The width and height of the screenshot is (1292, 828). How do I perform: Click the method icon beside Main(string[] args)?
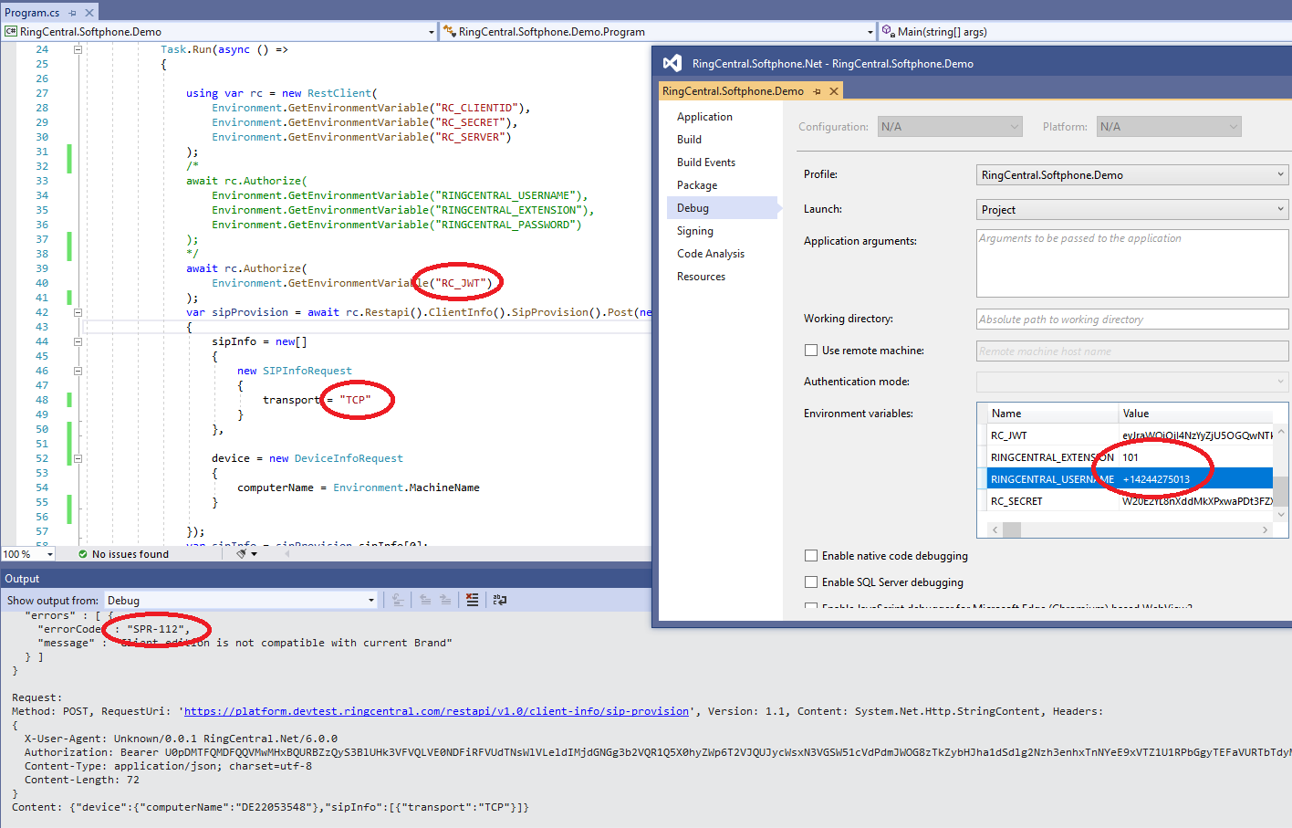(888, 32)
